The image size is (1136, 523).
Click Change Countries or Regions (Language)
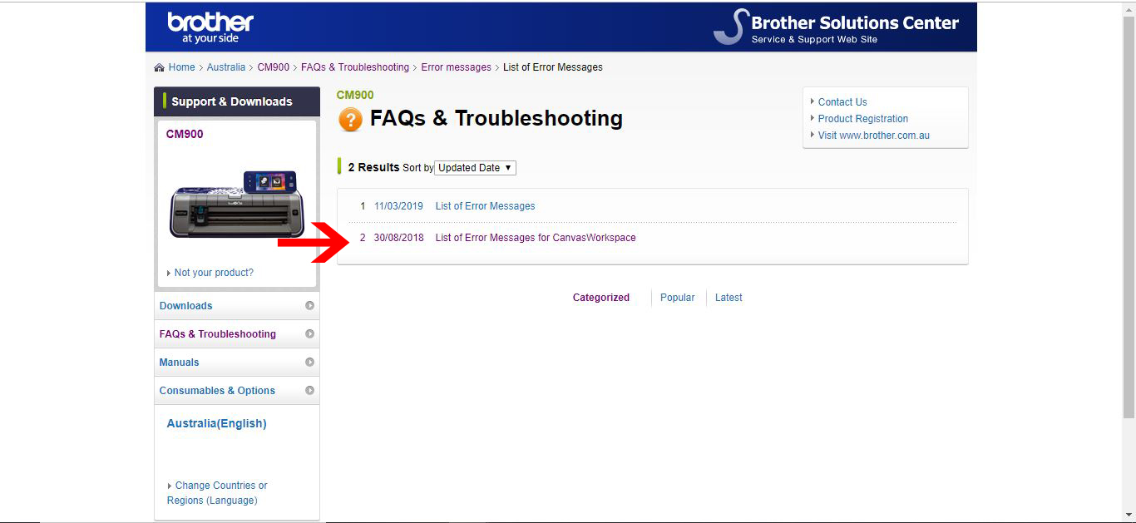pos(217,493)
